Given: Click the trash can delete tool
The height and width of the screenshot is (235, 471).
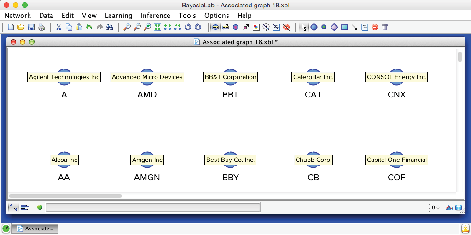Looking at the screenshot, I should 385,27.
